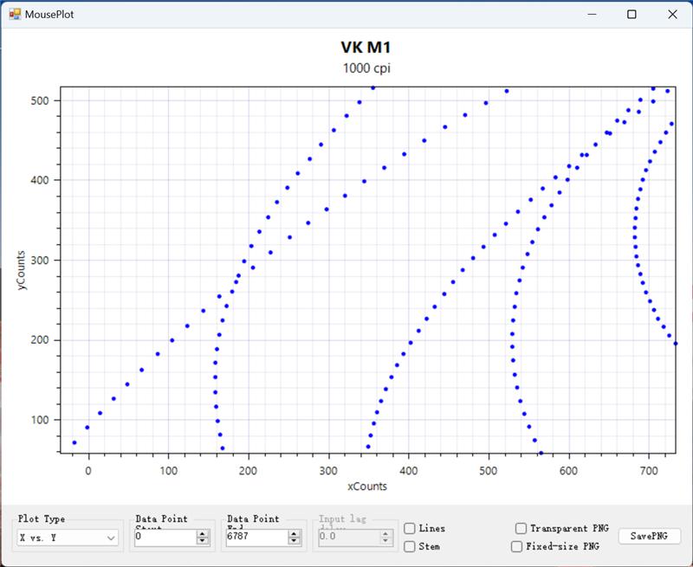Click the Data Point Start input field
693x567 pixels.
(165, 538)
